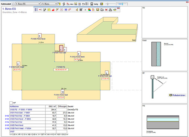189x137 pixels.
Task: Open the Rolladenkästen link
Action: 179,95
